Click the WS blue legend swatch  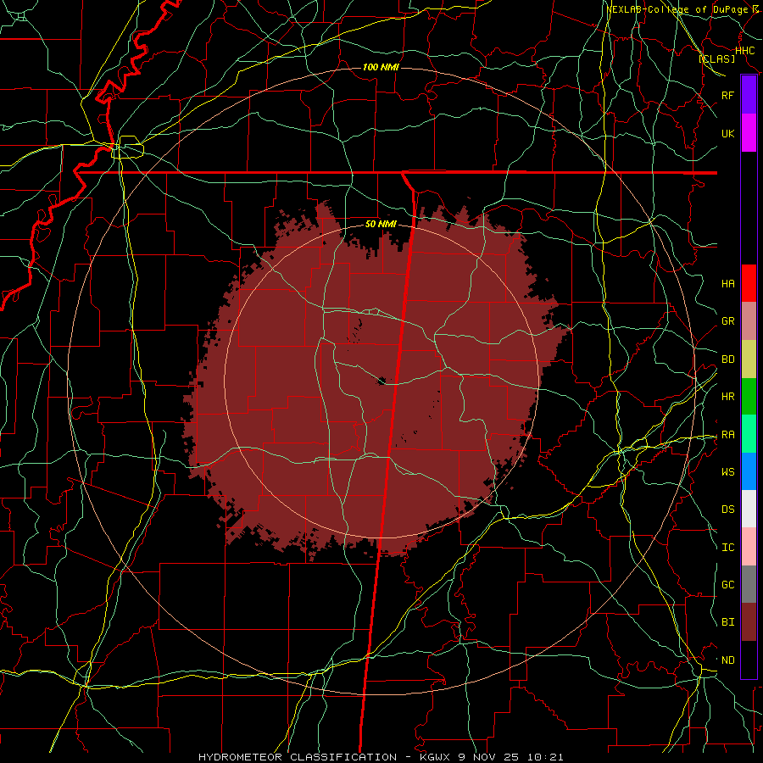tap(749, 471)
